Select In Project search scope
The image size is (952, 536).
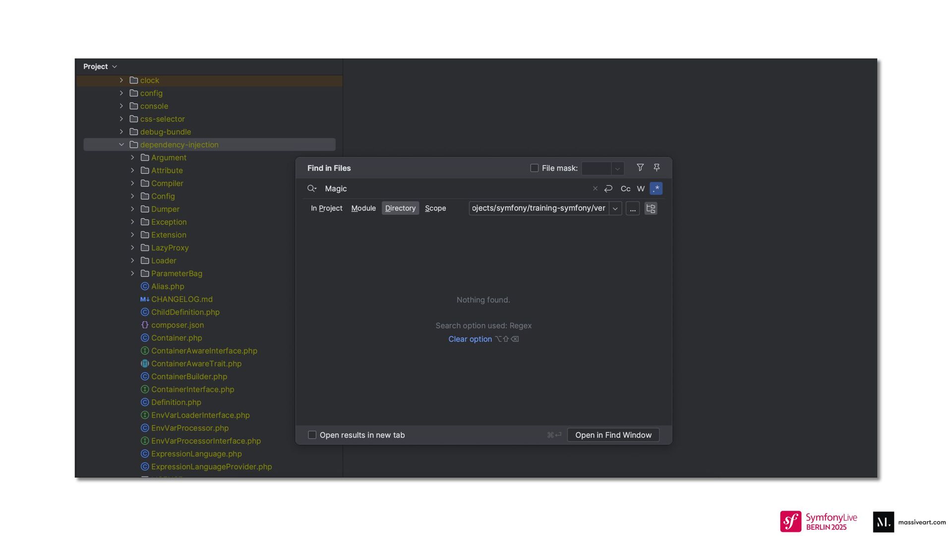(x=327, y=208)
